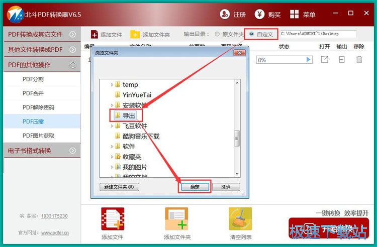This screenshot has height=247, width=377.
Task: Click the Beidou PDF converter logo
Action: tap(16, 15)
